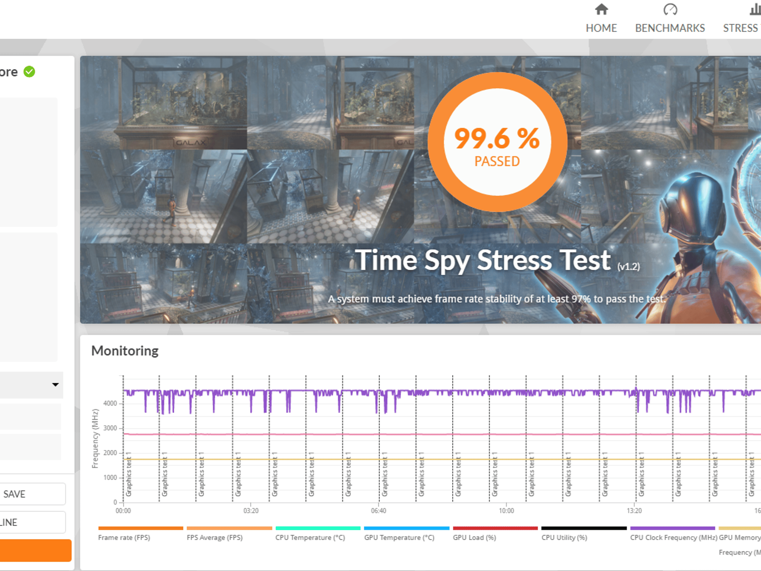Click the 4000 frequency axis value
This screenshot has width=761, height=571.
pos(110,403)
